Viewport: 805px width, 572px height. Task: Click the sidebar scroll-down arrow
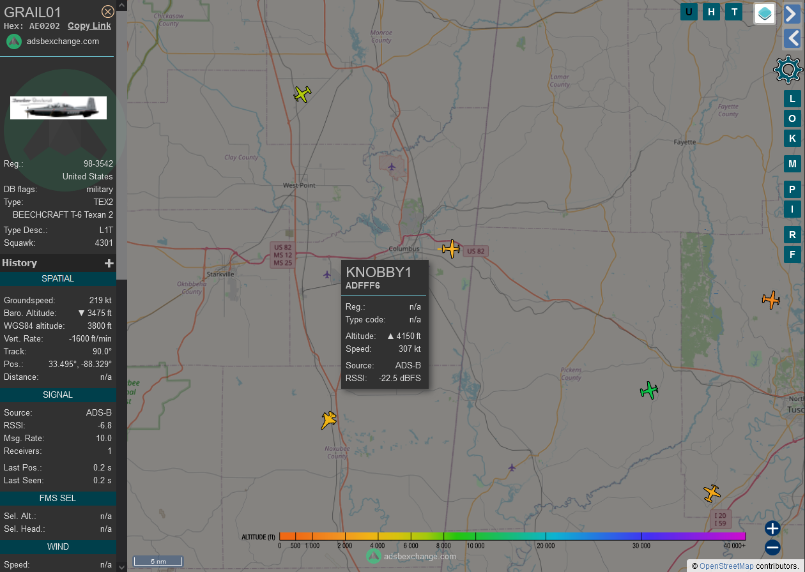121,566
